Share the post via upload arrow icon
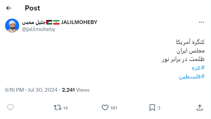 point(199,107)
